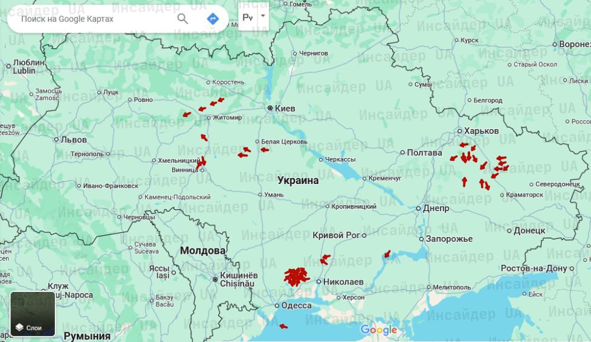The height and width of the screenshot is (342, 591).
Task: Select the Львов city label
Action: [74, 139]
